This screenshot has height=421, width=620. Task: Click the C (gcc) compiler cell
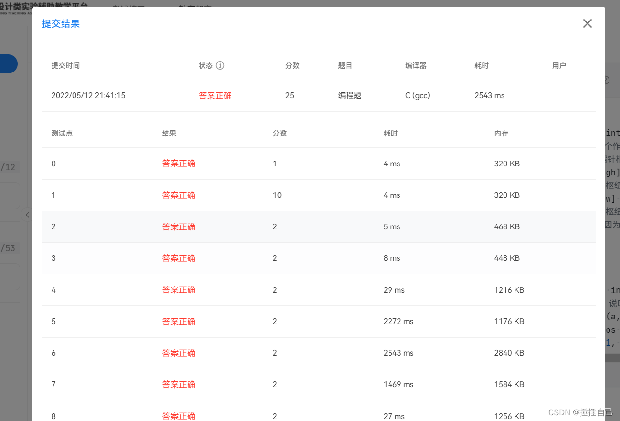coord(418,95)
